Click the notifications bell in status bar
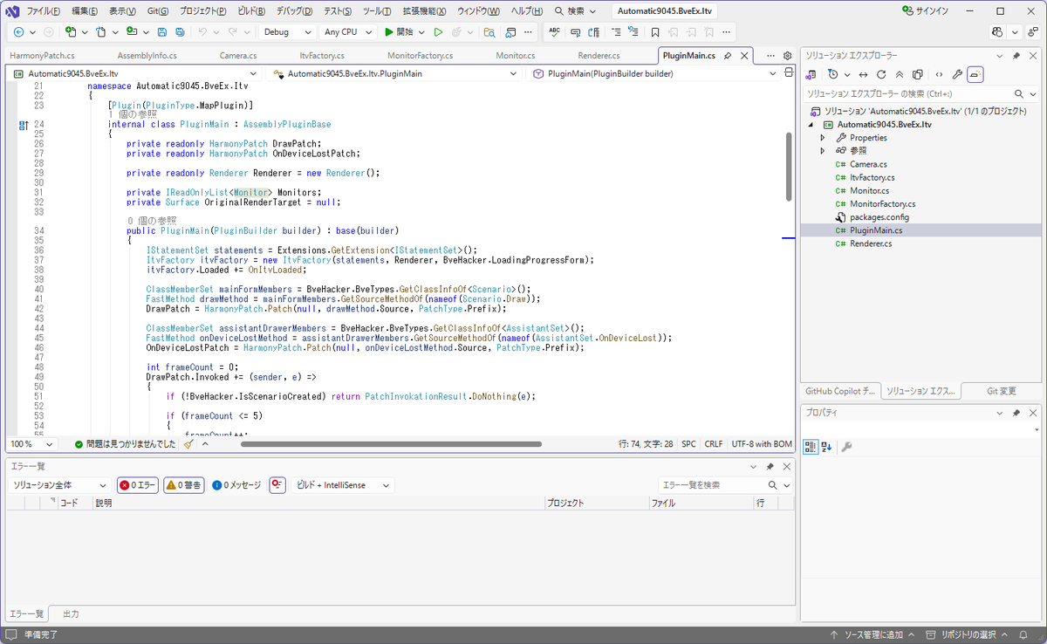The image size is (1047, 644). point(1023,634)
